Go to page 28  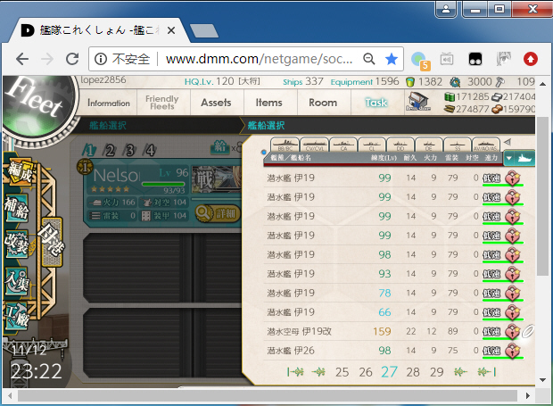click(x=413, y=372)
